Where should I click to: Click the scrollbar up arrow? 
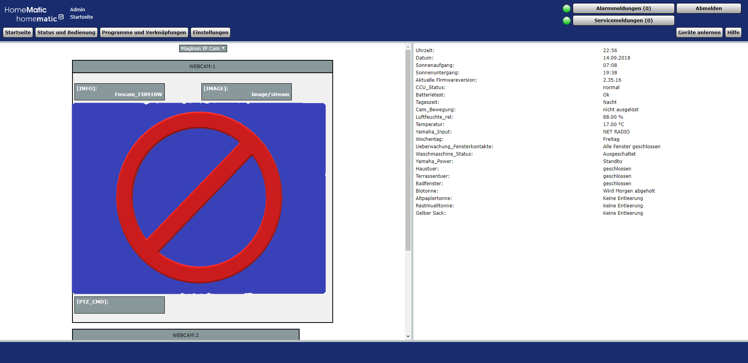pos(408,47)
